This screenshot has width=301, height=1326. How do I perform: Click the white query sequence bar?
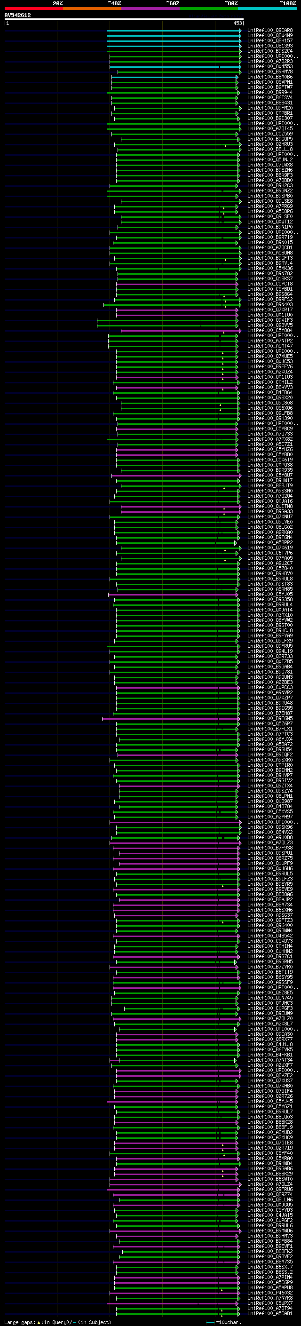[x=124, y=19]
